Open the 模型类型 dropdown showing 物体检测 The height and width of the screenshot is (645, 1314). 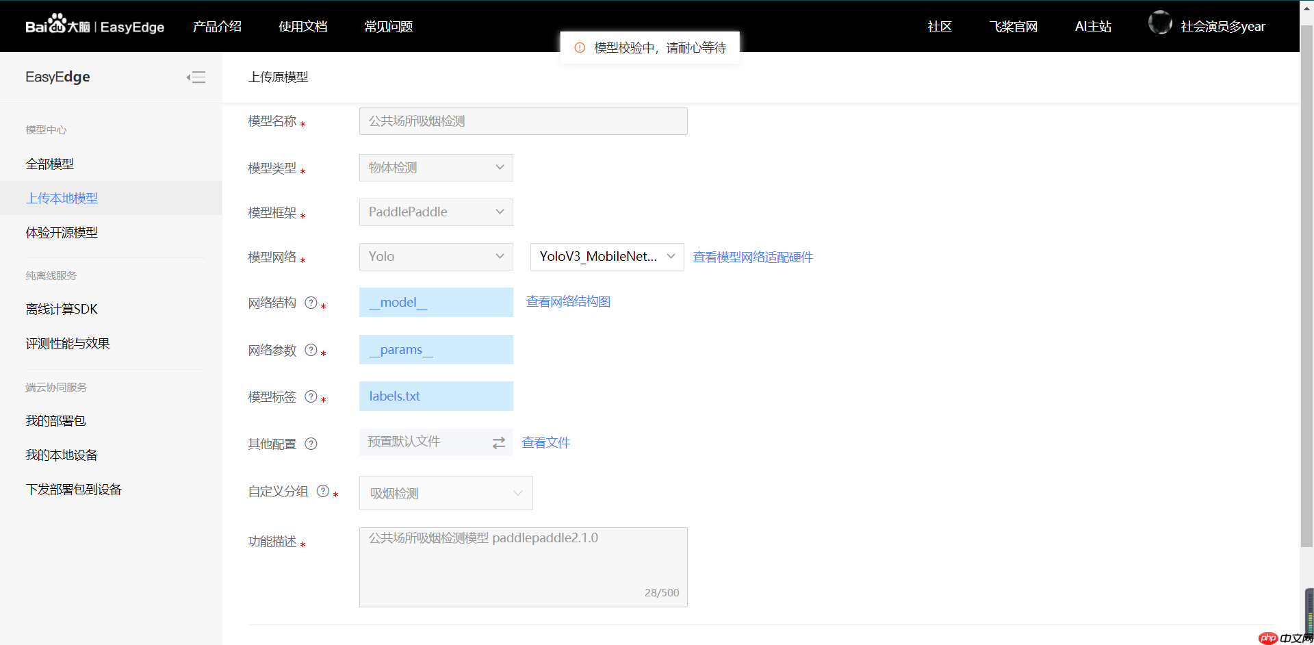tap(435, 167)
